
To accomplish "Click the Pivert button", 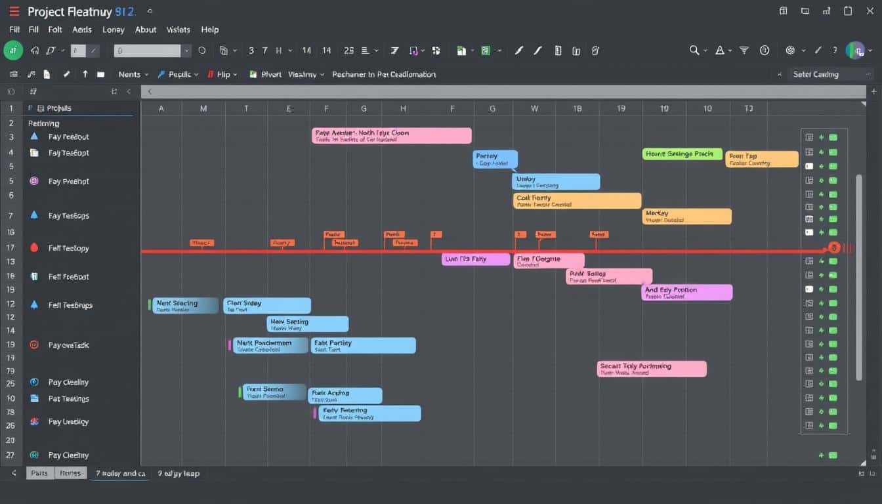I will pos(265,75).
